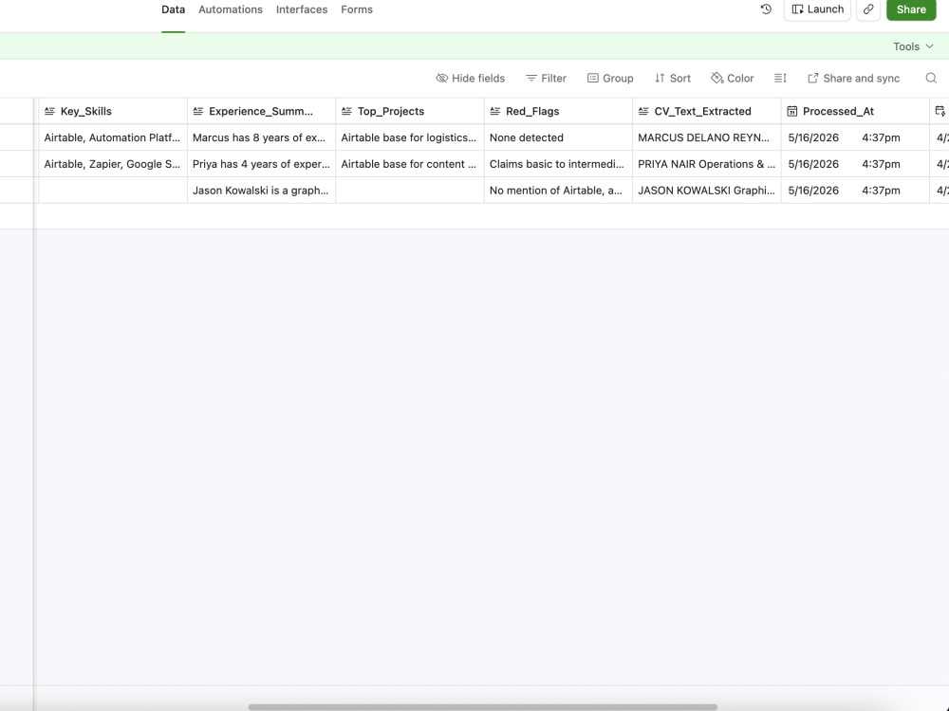Toggle Hide fields panel
This screenshot has width=949, height=711.
point(471,78)
